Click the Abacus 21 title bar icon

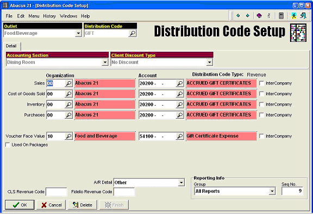coord(5,5)
